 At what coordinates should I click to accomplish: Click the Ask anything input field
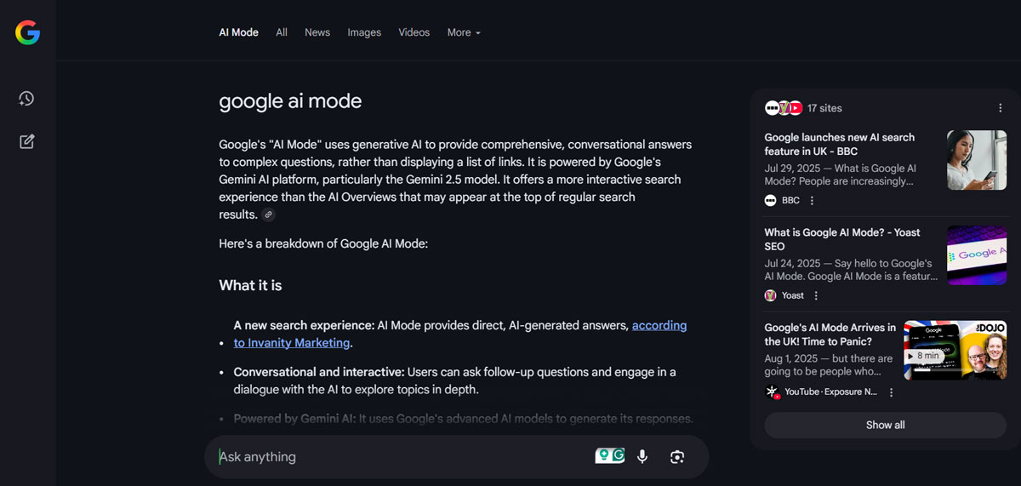400,457
